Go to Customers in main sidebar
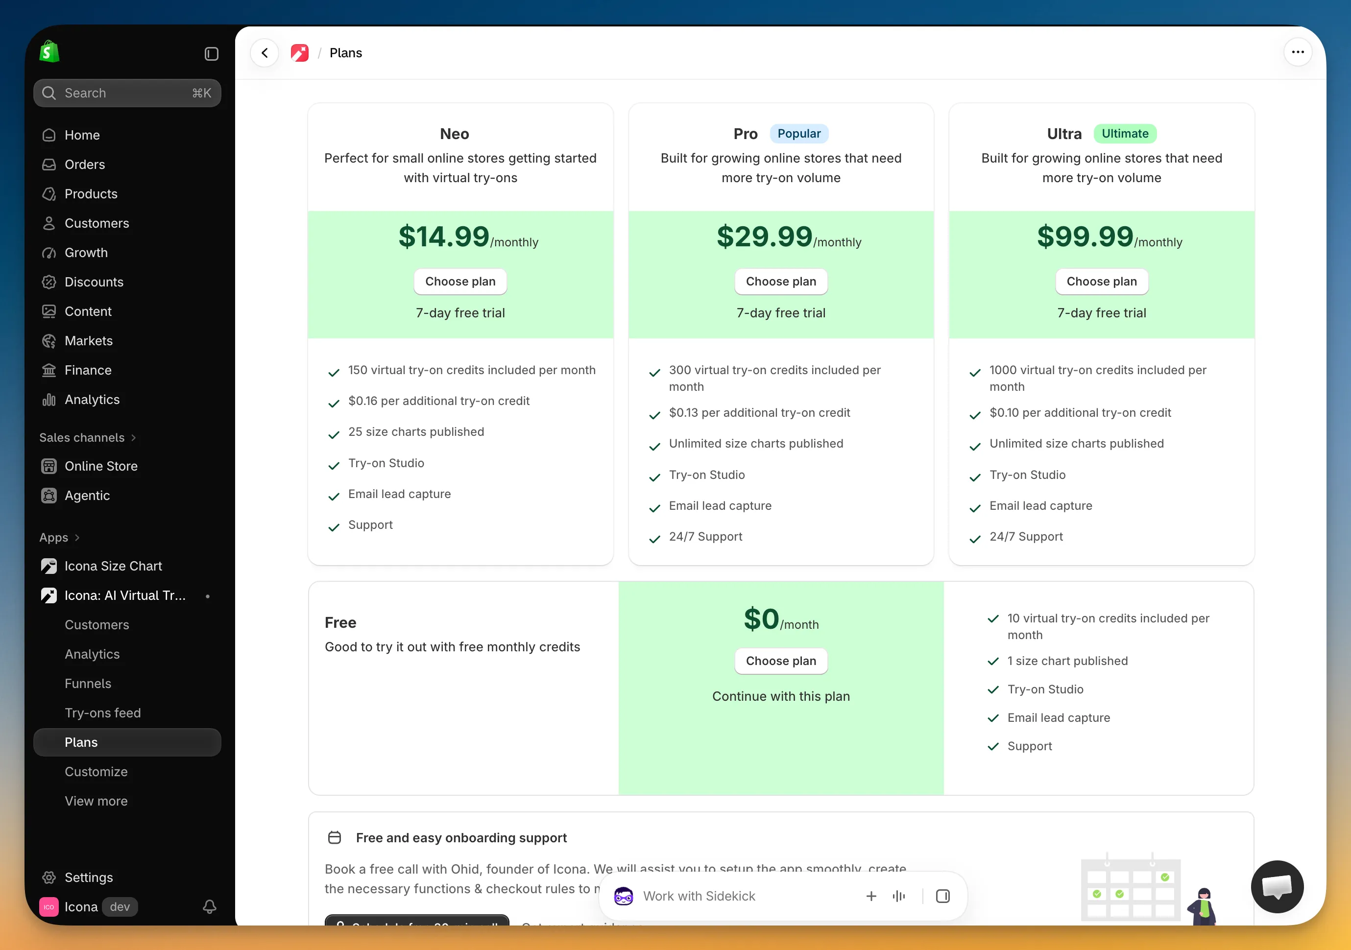Image resolution: width=1351 pixels, height=950 pixels. click(127, 223)
